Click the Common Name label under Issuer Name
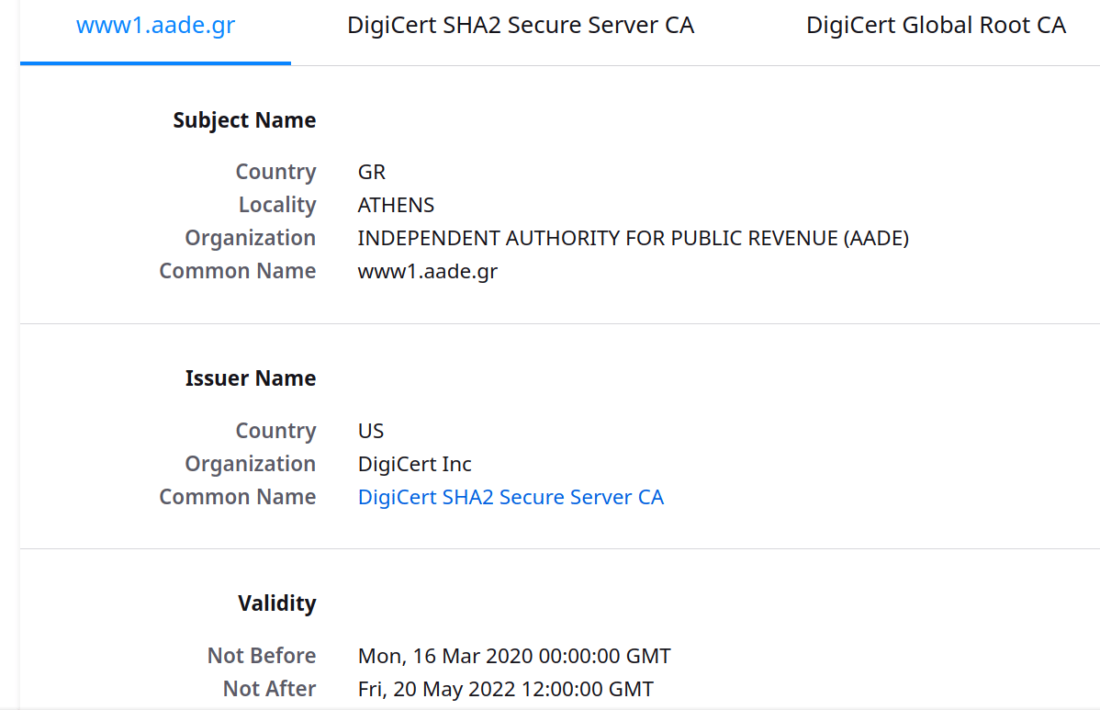Image resolution: width=1100 pixels, height=710 pixels. 237,497
